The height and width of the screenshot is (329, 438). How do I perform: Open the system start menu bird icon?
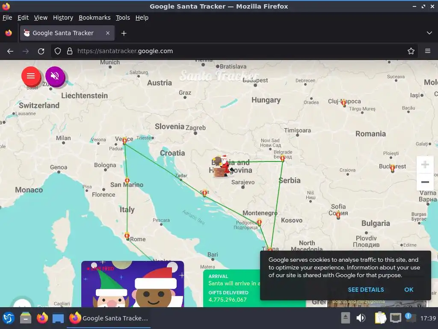tap(9, 318)
